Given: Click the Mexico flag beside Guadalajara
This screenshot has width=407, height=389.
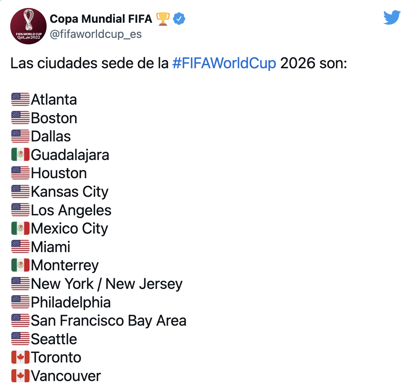Looking at the screenshot, I should pyautogui.click(x=20, y=155).
